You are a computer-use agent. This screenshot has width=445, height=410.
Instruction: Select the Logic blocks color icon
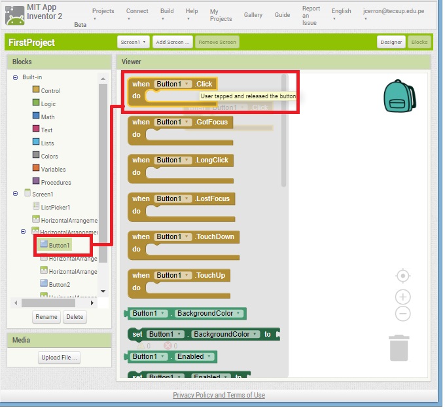pyautogui.click(x=36, y=102)
